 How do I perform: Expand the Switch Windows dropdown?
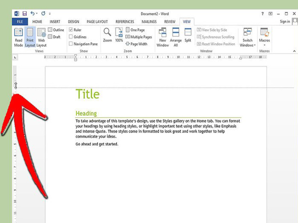tap(247, 37)
